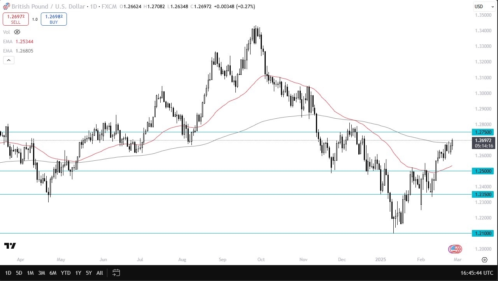498x281 pixels.
Task: Click the BUY 1.26982 button
Action: (x=54, y=19)
